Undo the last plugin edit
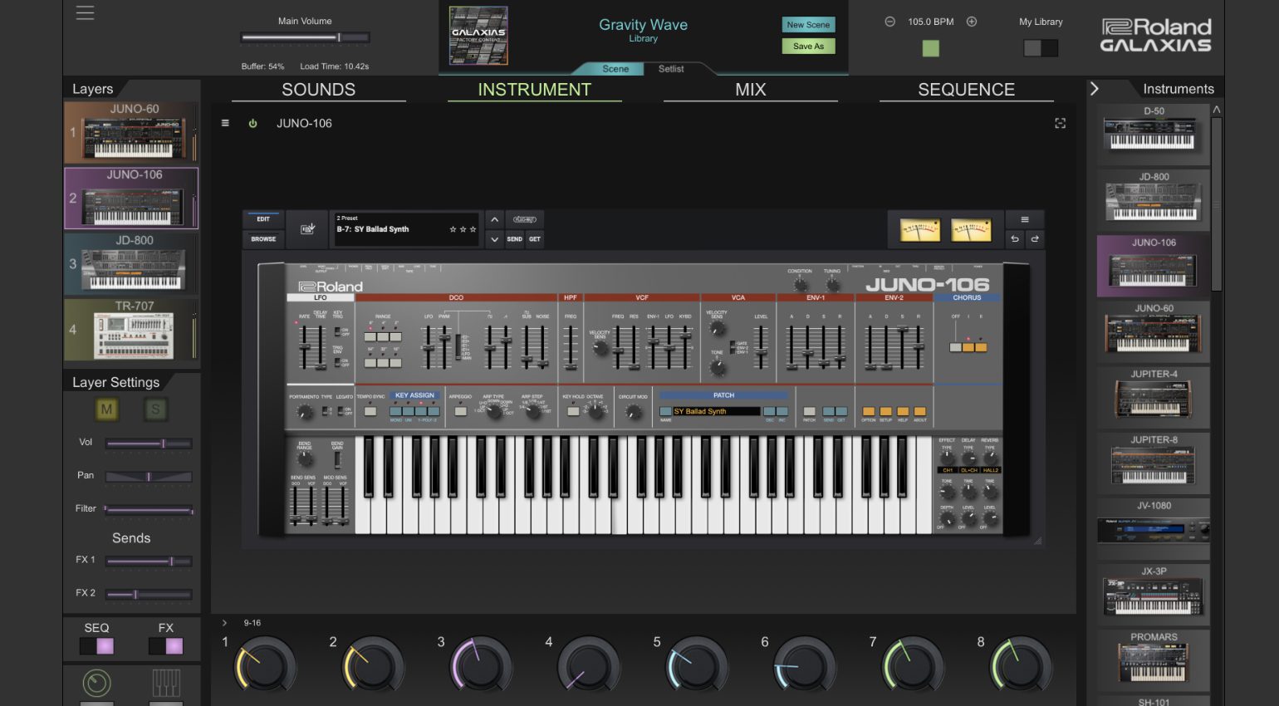Image resolution: width=1279 pixels, height=706 pixels. pos(1014,239)
